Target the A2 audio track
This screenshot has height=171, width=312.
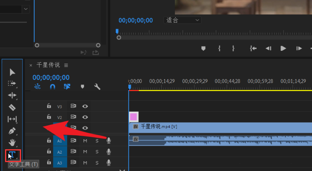[60, 152]
